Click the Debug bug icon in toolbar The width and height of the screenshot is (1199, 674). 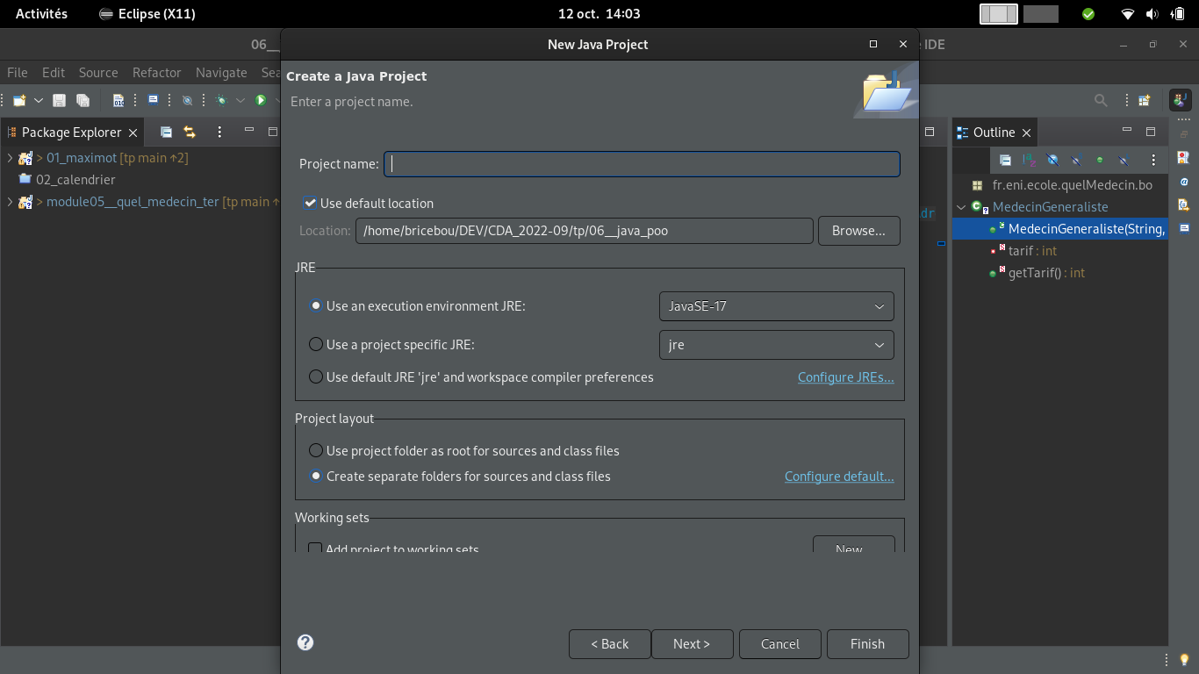coord(221,100)
